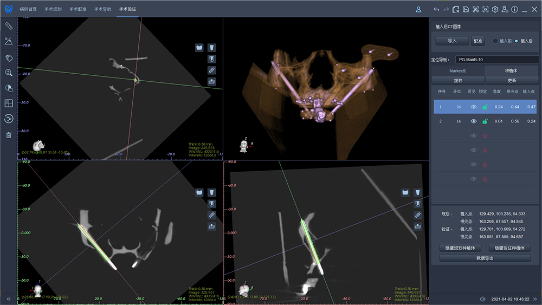
Task: Switch to the Marker点 tab
Action: [x=457, y=71]
